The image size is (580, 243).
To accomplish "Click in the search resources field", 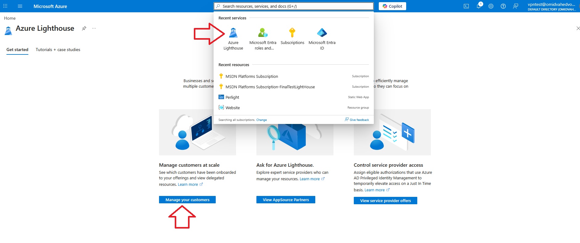I will [x=293, y=6].
